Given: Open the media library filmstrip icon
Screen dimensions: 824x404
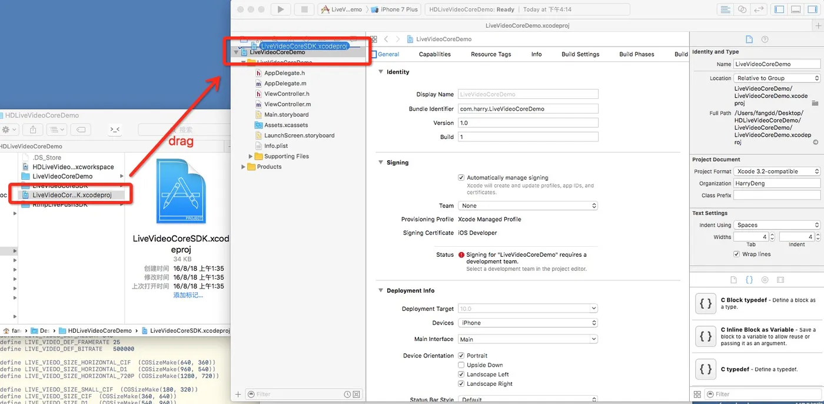Looking at the screenshot, I should pos(780,280).
